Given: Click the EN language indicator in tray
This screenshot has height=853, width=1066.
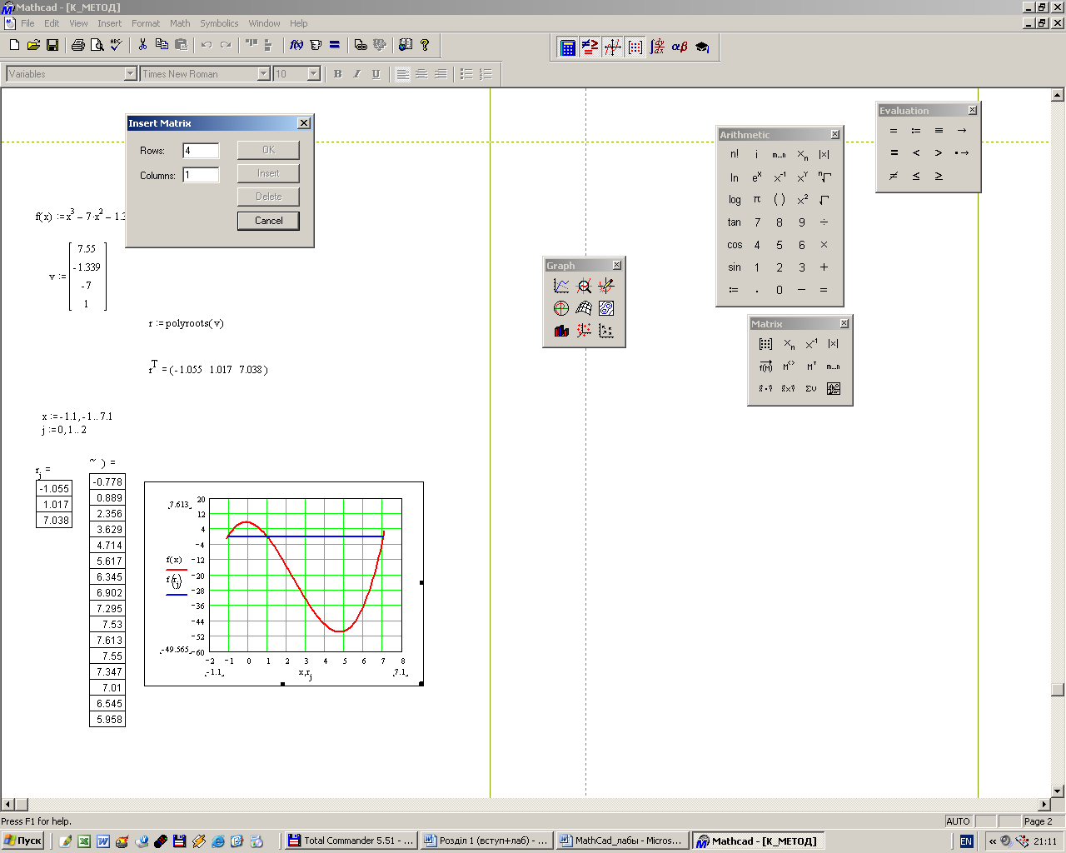Looking at the screenshot, I should pyautogui.click(x=966, y=841).
